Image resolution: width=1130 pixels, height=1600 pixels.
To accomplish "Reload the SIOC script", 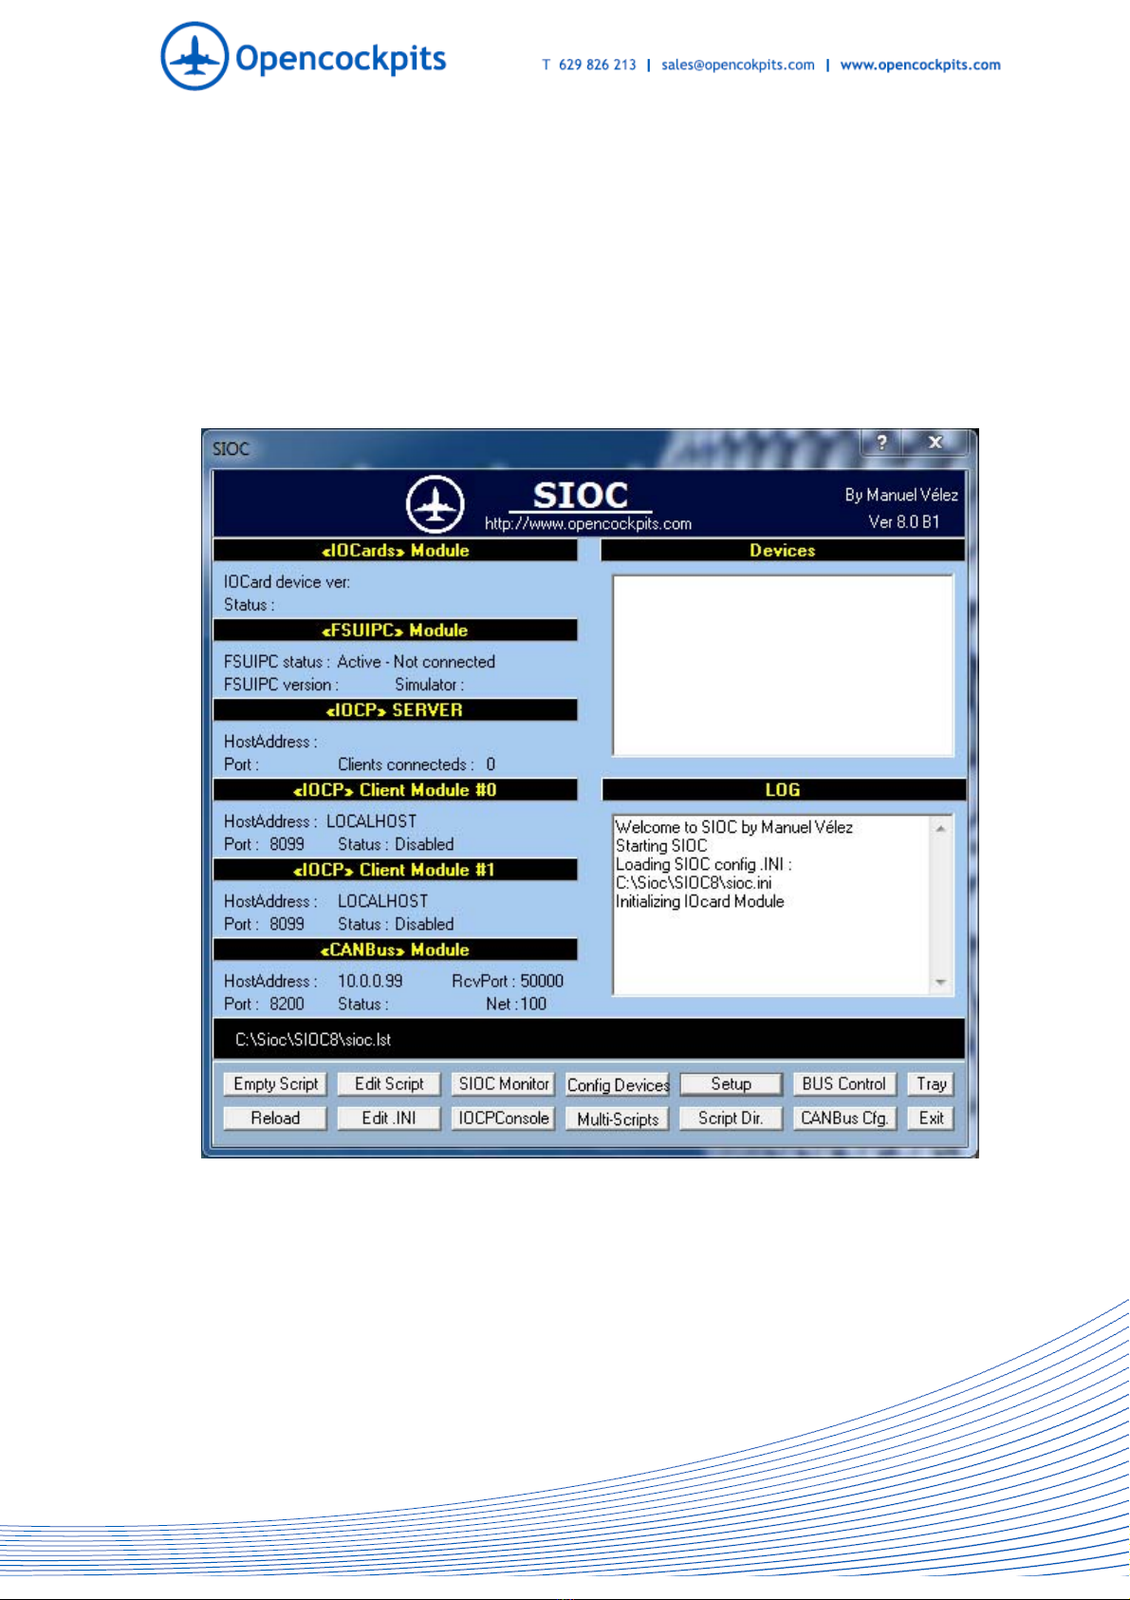I will (x=275, y=1119).
